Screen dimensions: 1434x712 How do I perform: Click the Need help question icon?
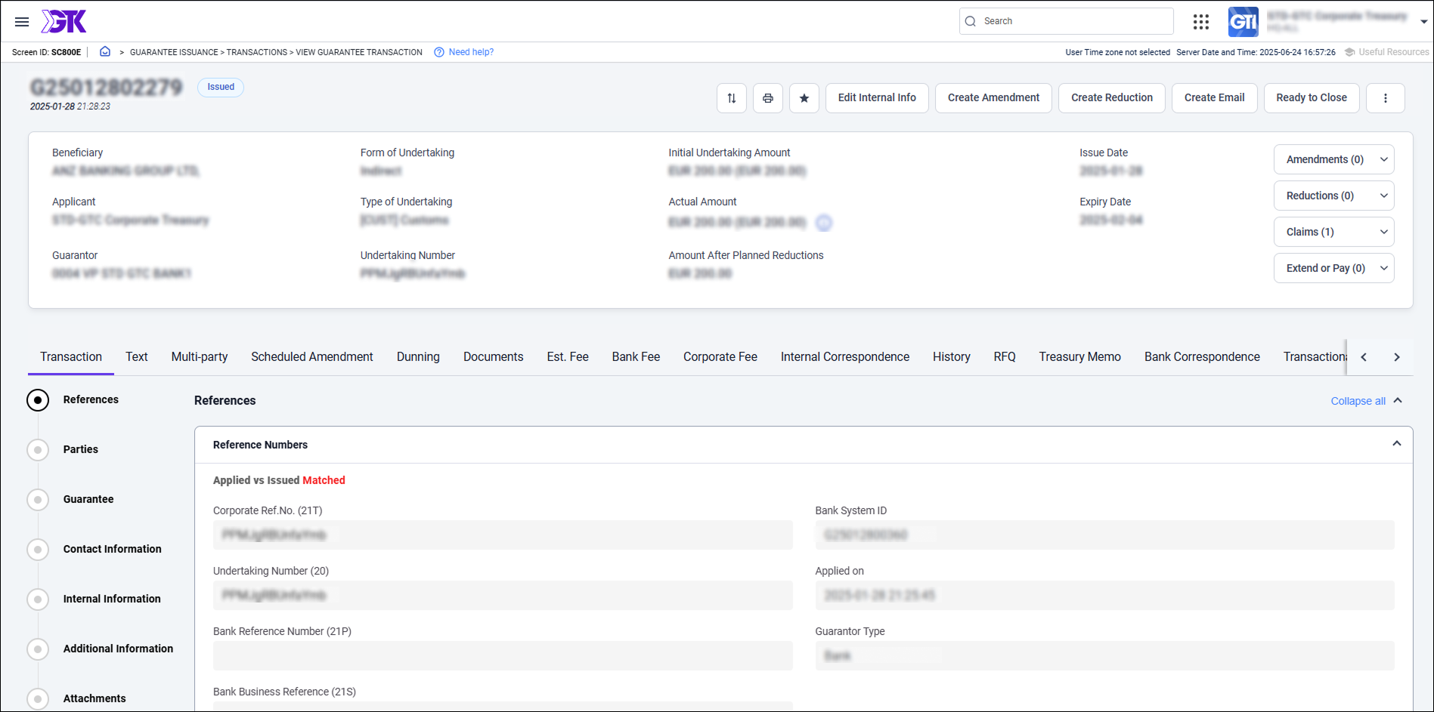[439, 52]
